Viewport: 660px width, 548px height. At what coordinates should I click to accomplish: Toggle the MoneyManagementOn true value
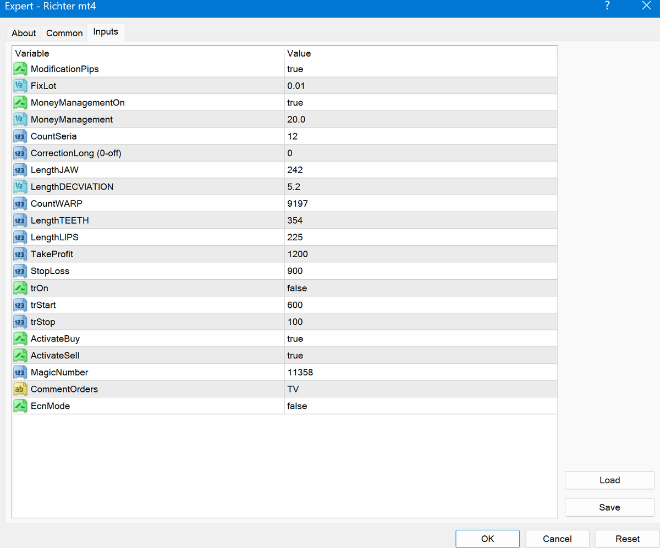point(295,103)
